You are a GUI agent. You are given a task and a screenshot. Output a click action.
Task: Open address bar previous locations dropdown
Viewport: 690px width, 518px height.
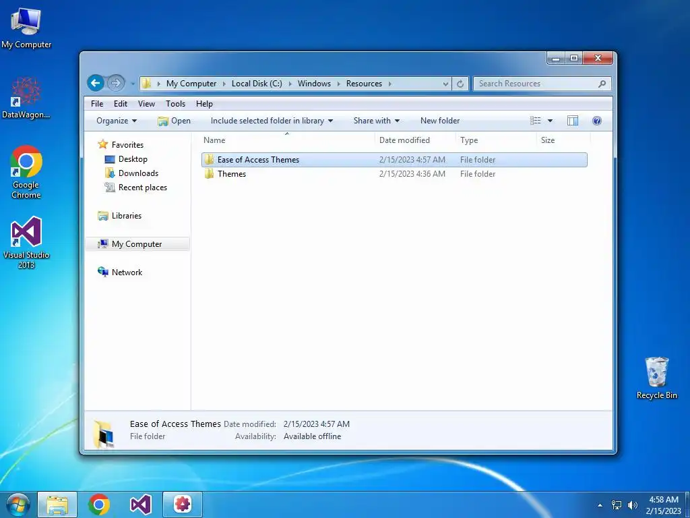coord(445,84)
